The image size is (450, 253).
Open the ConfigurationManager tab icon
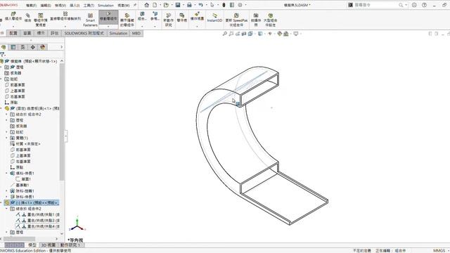click(23, 47)
